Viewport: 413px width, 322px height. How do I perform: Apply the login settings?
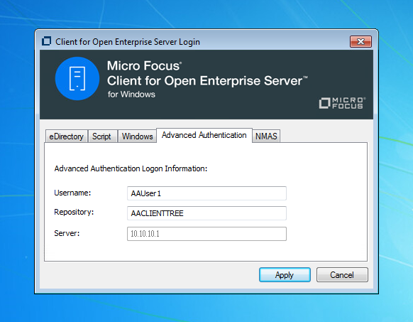pyautogui.click(x=285, y=275)
